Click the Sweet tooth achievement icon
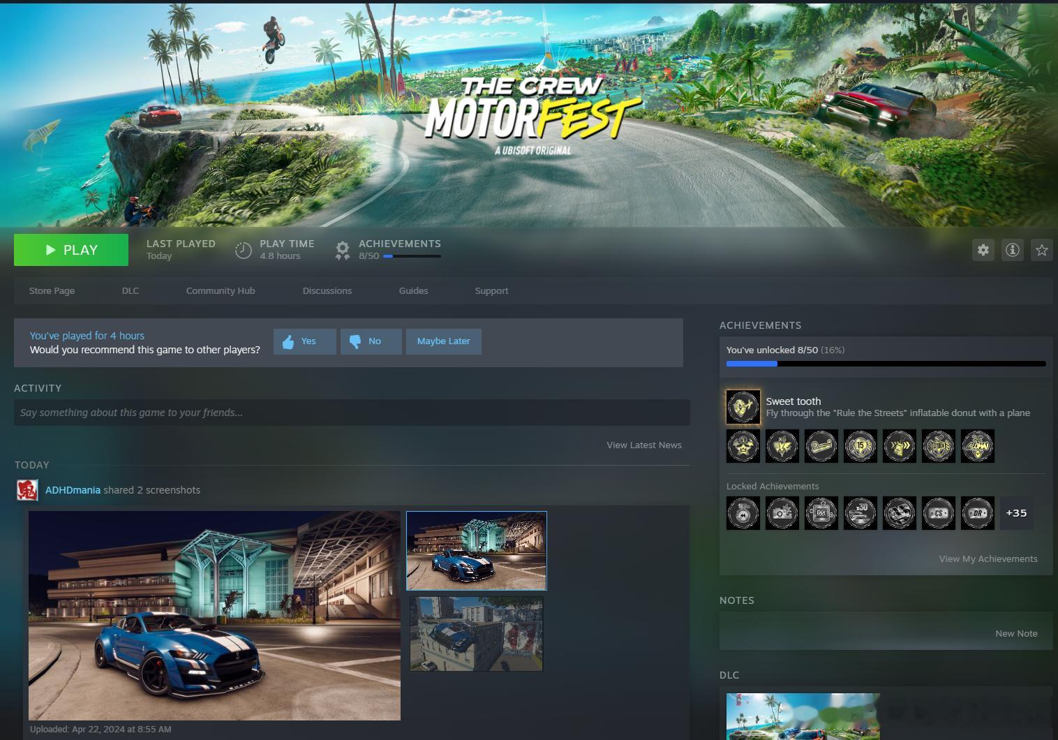Screen dimensions: 1058x740 pos(743,407)
